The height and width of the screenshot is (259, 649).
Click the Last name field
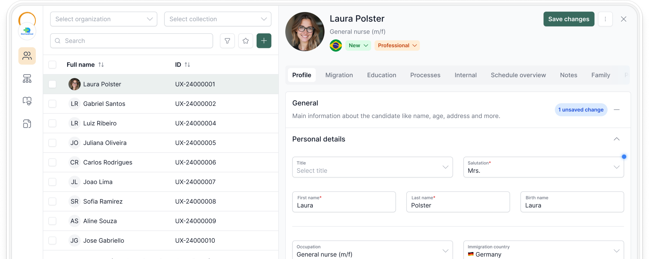click(x=458, y=202)
